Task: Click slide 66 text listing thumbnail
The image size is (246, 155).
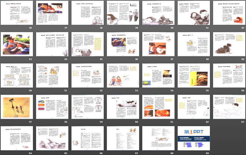Action: [88, 138]
